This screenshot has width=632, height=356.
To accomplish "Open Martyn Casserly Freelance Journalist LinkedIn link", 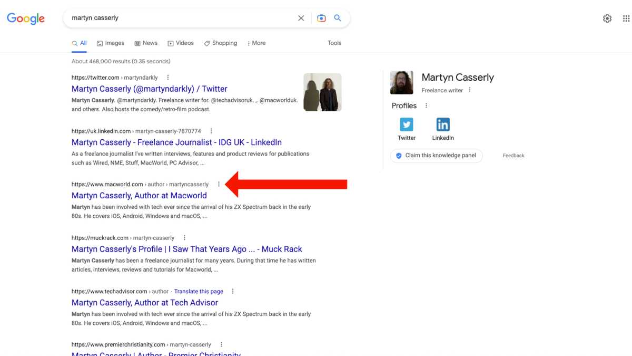I will click(176, 142).
